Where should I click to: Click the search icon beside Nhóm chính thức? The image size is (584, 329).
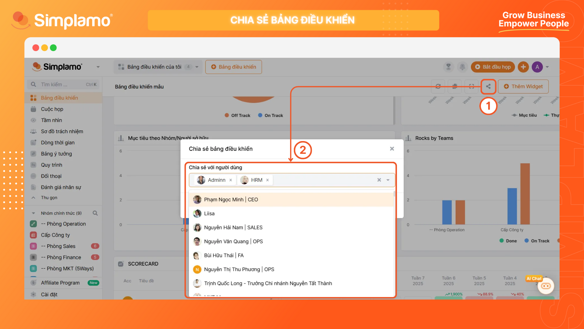[x=95, y=213]
